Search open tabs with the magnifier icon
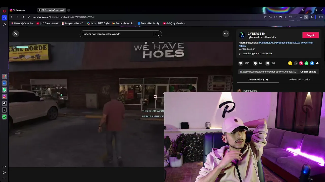The width and height of the screenshot is (325, 182). tap(303, 10)
